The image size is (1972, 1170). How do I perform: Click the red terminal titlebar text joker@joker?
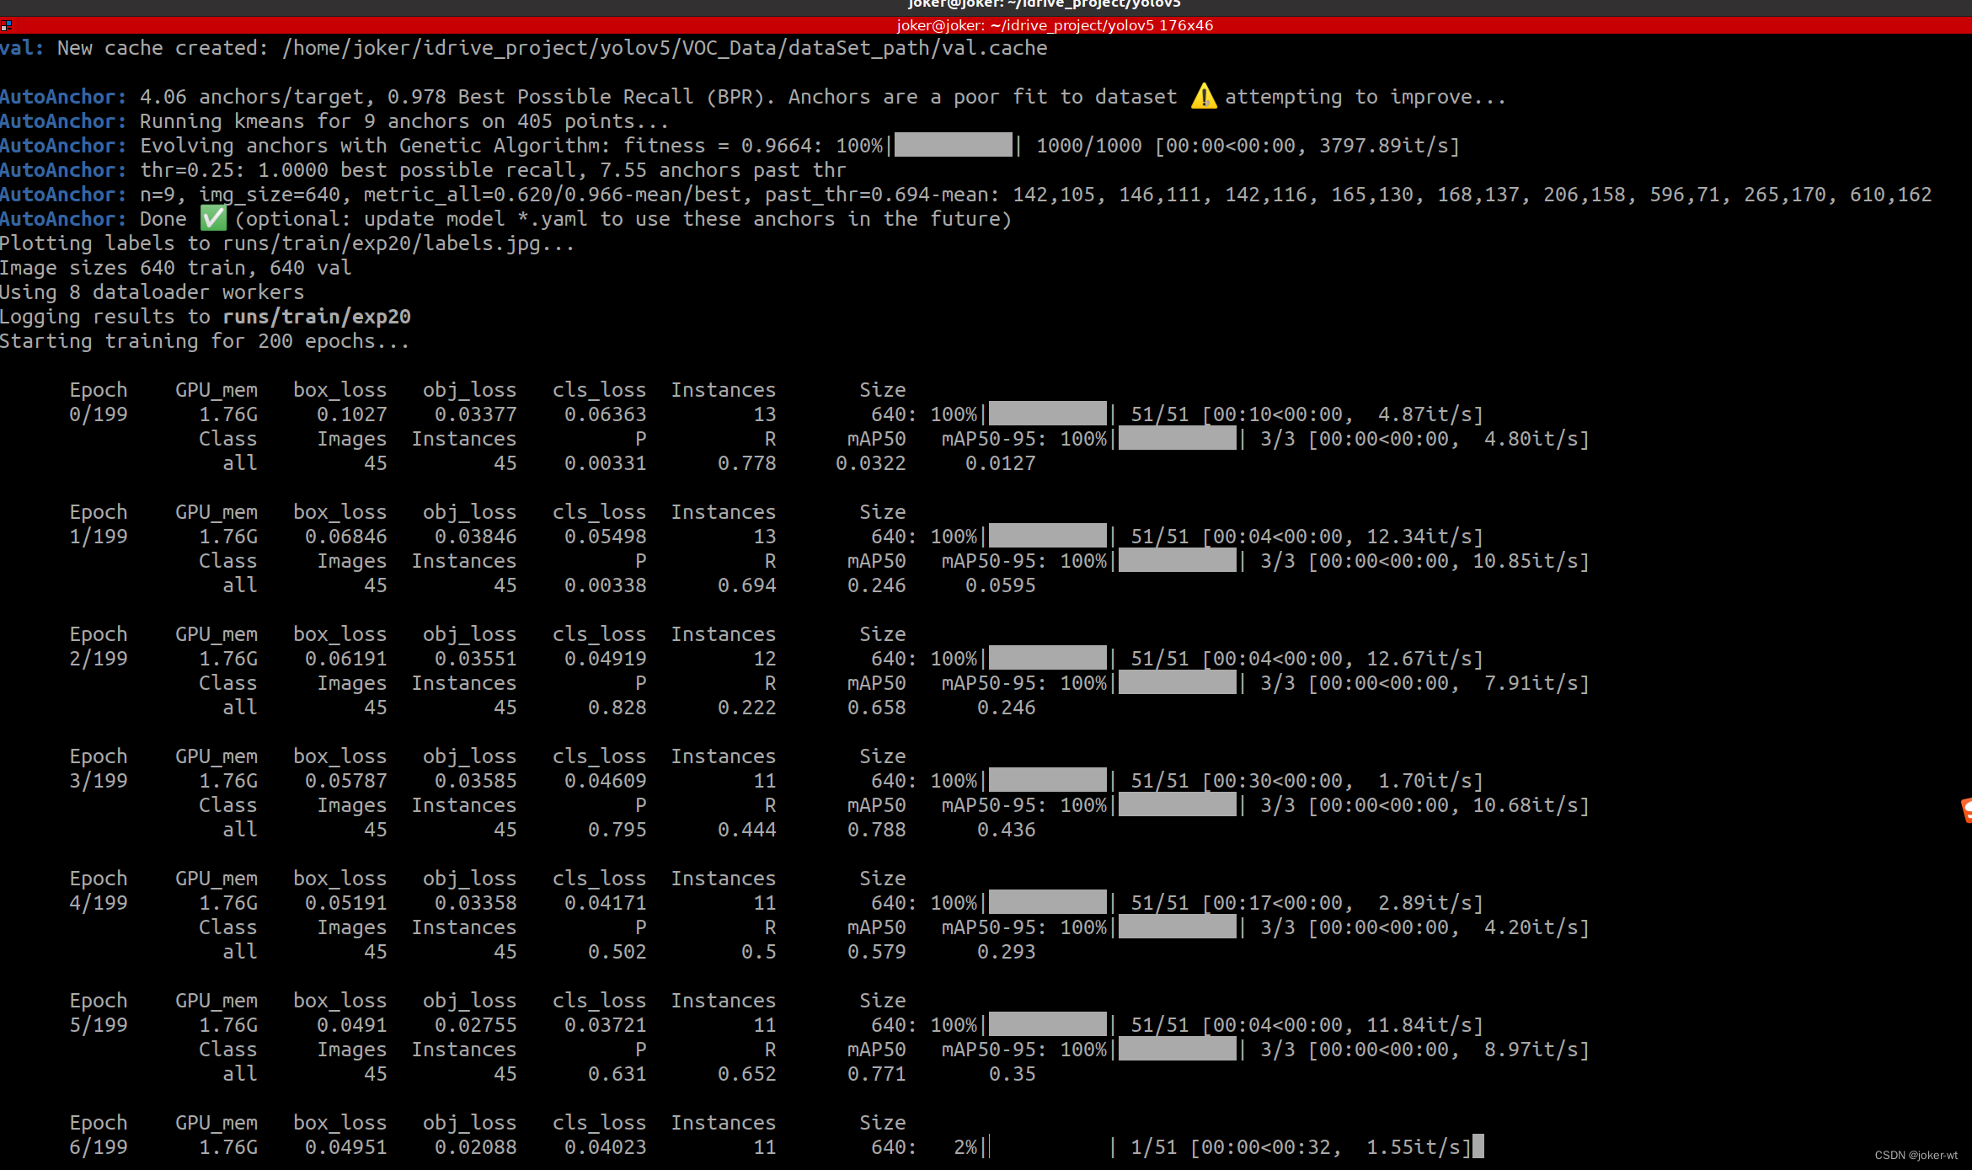tap(1055, 25)
